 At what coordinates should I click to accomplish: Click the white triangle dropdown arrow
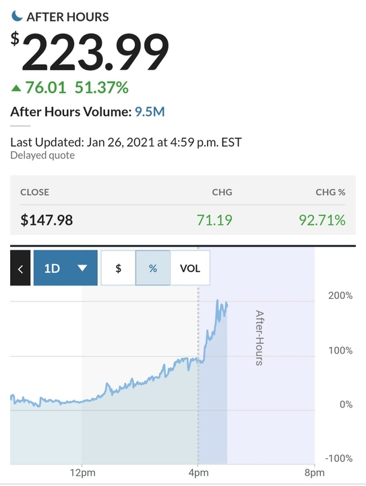coord(82,268)
